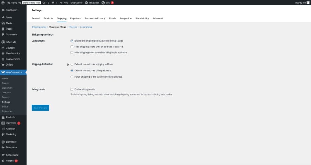Open WooCommerce Settings submenu item
Image resolution: width=311 pixels, height=165 pixels.
pos(6,102)
